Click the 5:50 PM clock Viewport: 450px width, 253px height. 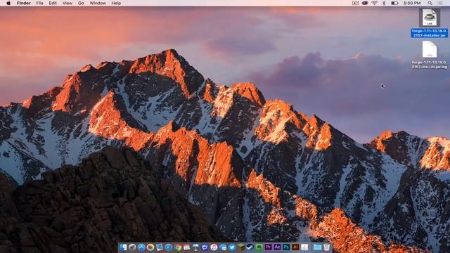pyautogui.click(x=412, y=3)
